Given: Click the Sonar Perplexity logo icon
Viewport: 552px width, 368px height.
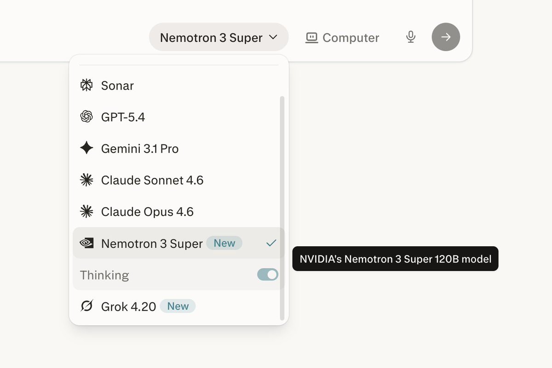Looking at the screenshot, I should (86, 85).
